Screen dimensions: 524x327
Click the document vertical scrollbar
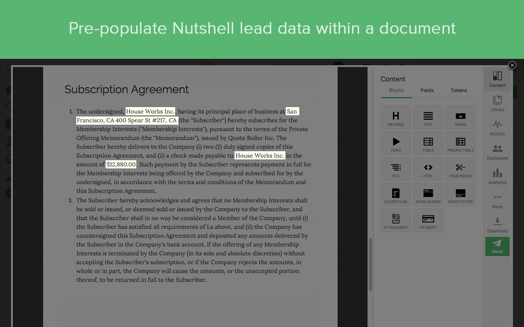pos(370,265)
